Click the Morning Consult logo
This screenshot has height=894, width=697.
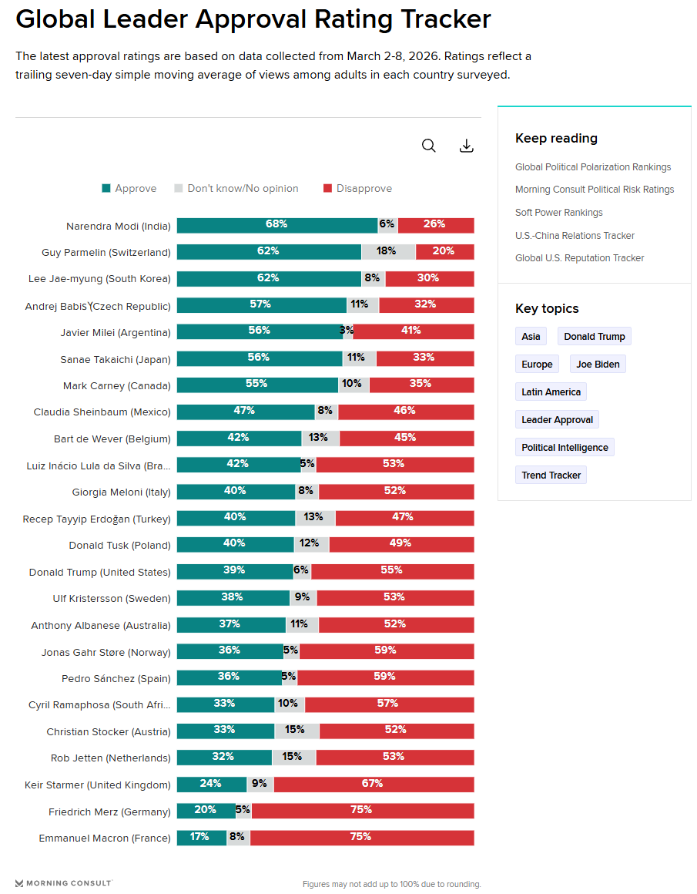[x=64, y=883]
